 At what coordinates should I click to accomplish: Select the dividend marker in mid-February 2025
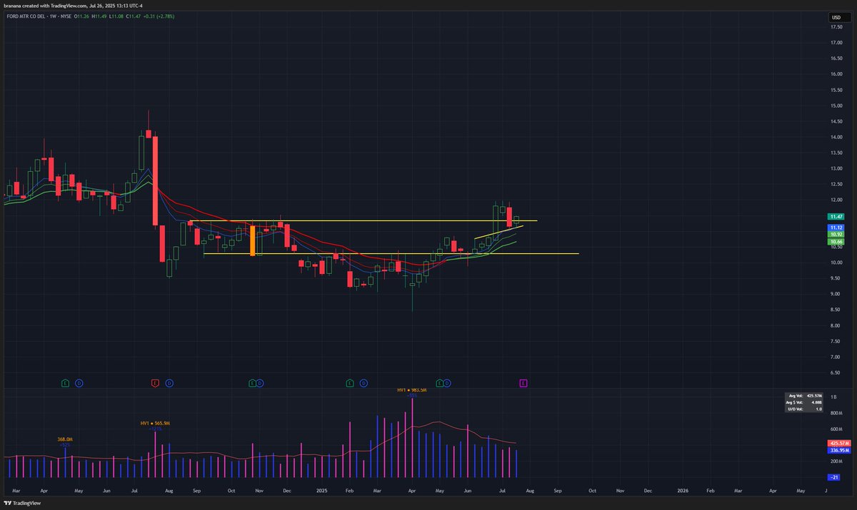point(364,383)
